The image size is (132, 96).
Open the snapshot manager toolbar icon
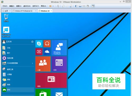coord(71,6)
